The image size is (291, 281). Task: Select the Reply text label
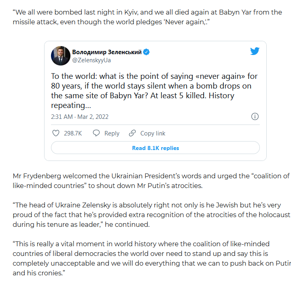[x=112, y=133]
